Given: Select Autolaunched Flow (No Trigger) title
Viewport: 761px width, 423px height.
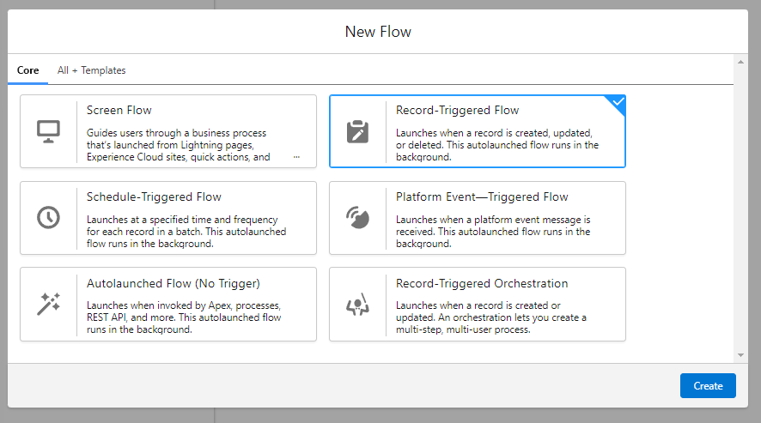Looking at the screenshot, I should click(x=173, y=283).
